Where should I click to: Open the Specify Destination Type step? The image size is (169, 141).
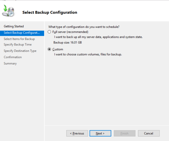(x=20, y=51)
